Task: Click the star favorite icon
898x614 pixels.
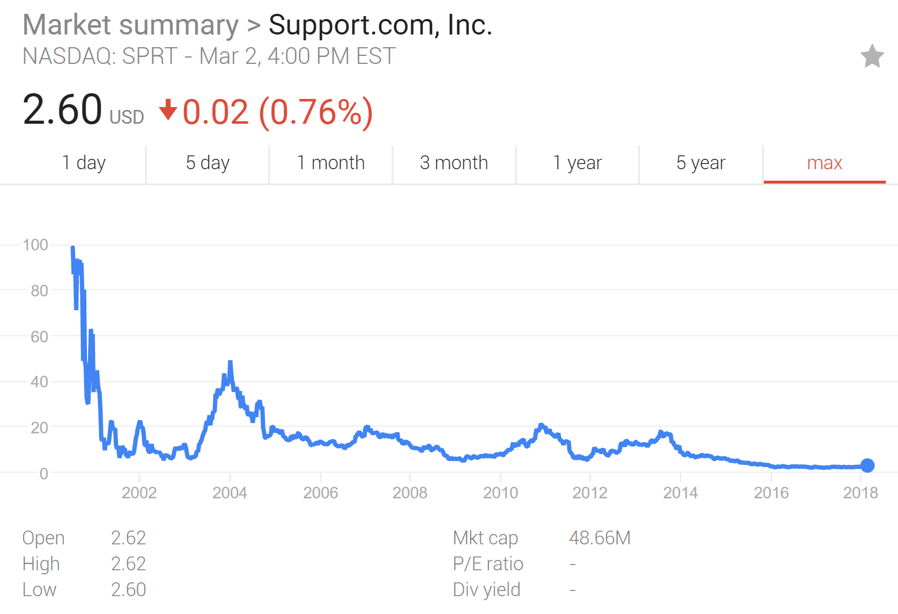Action: [x=872, y=56]
